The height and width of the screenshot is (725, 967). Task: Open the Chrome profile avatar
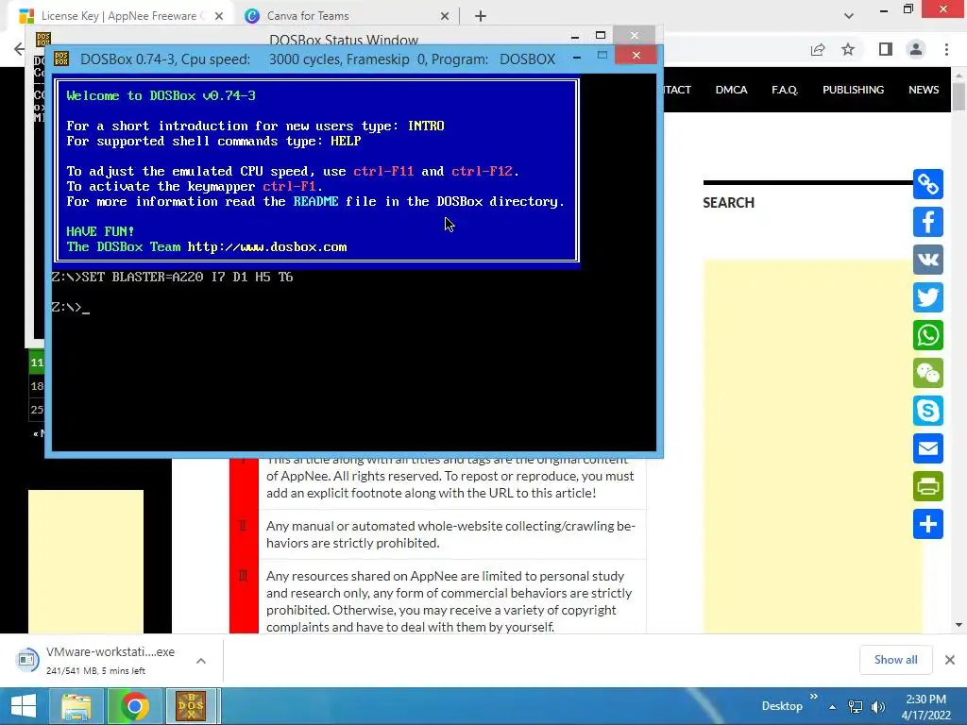coord(916,49)
